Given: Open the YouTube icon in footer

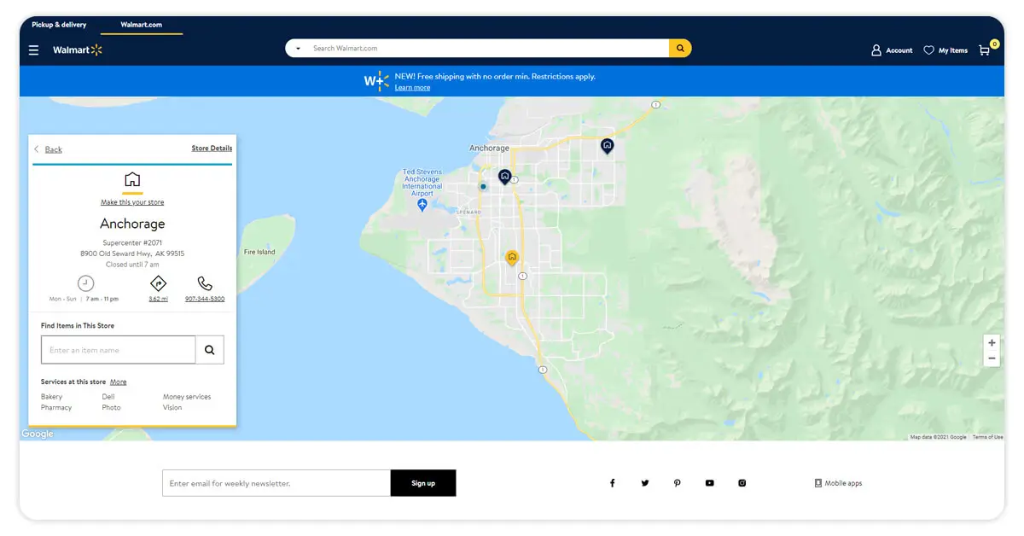Looking at the screenshot, I should 709,483.
